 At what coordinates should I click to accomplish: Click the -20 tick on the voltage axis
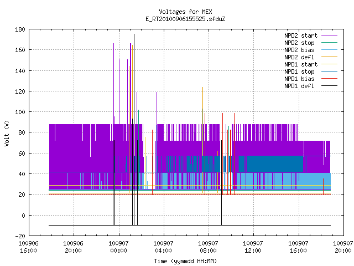20,236
